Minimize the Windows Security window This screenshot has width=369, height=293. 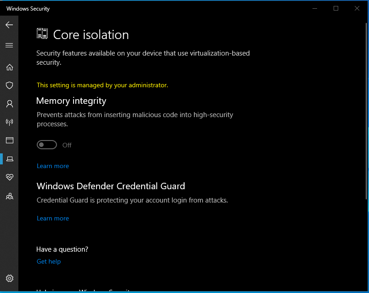pyautogui.click(x=315, y=8)
